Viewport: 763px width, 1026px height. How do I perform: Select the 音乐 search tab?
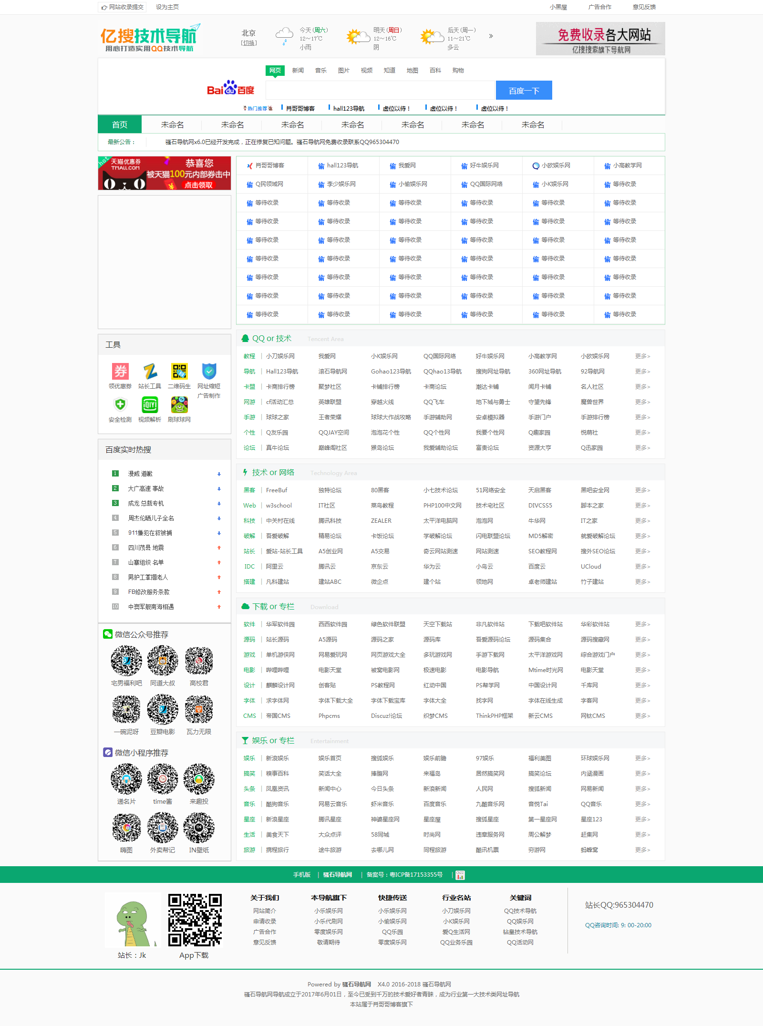(321, 71)
